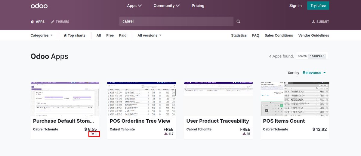Screen dimensions: 361x156
Task: Open the Statistics page
Action: pos(239,35)
